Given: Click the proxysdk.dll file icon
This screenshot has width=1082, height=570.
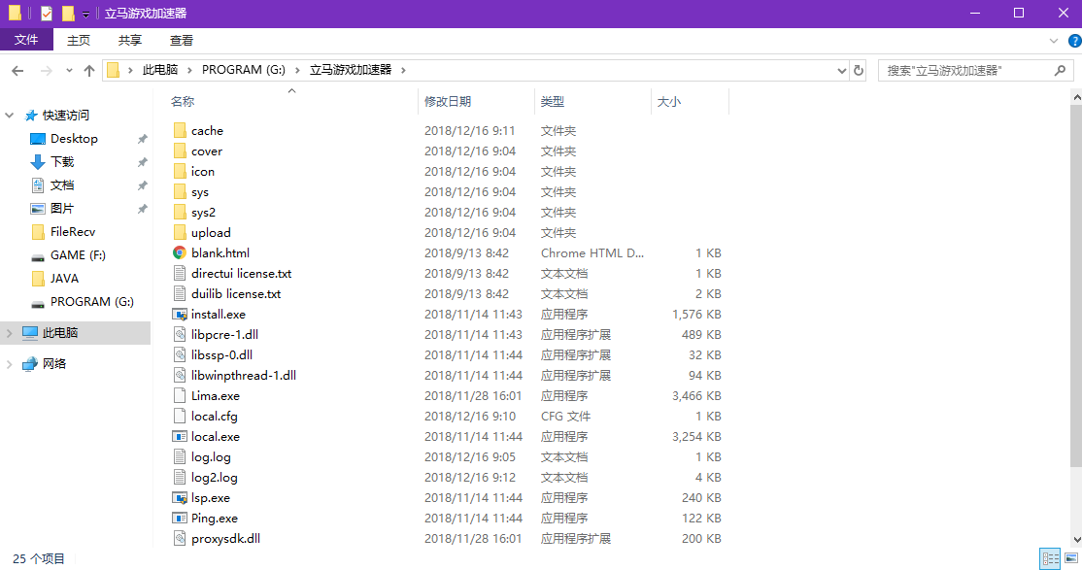Looking at the screenshot, I should 180,538.
